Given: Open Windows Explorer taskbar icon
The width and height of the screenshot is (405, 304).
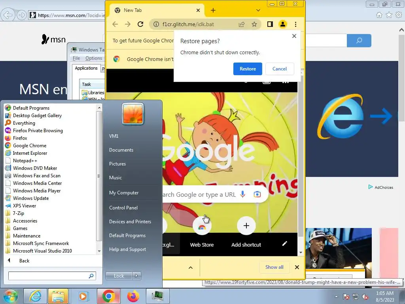Looking at the screenshot, I should click(x=58, y=296).
